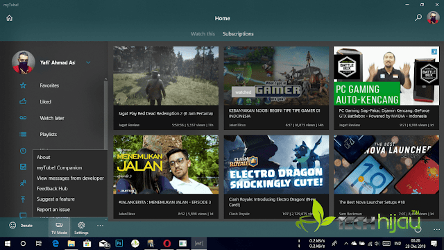Screen dimensions: 444x250
Task: Open search with the magnifier icon
Action: (x=418, y=17)
